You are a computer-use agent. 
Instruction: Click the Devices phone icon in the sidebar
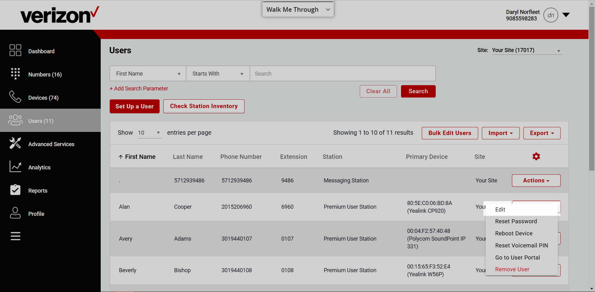click(15, 97)
